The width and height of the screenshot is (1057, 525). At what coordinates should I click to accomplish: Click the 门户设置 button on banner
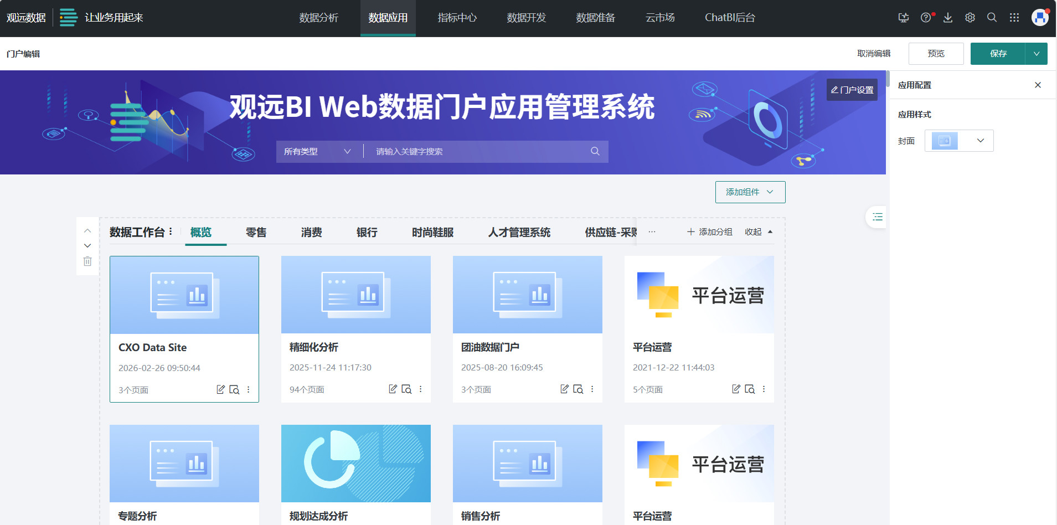point(852,89)
